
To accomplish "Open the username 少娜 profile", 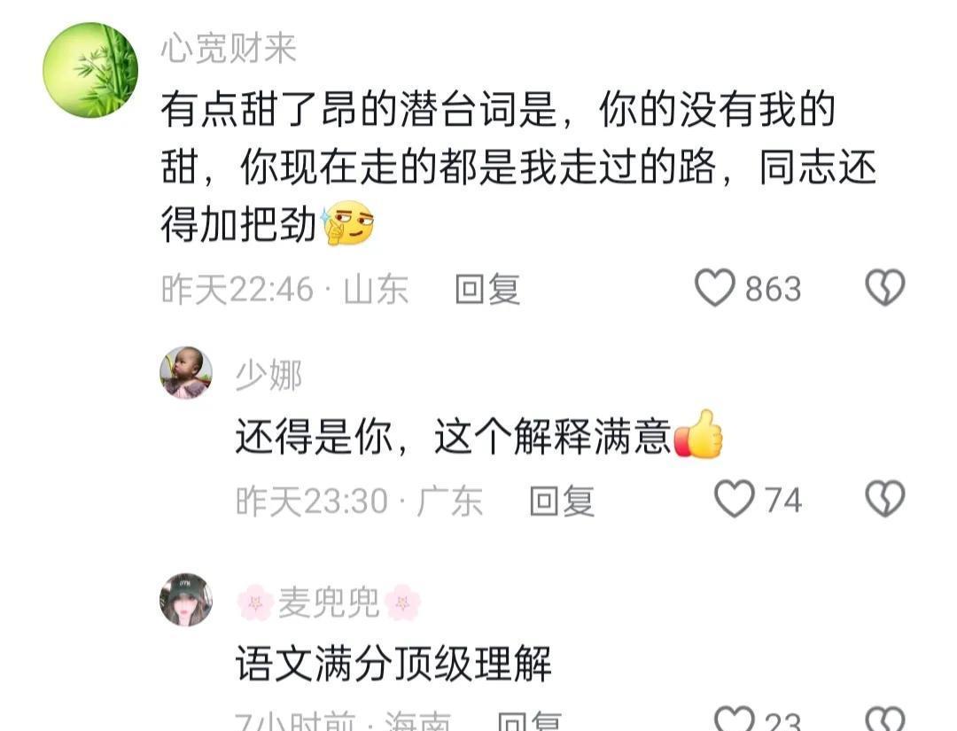I will pos(269,375).
